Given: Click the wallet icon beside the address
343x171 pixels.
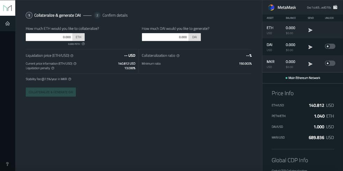Looking at the screenshot, I should [x=335, y=7].
